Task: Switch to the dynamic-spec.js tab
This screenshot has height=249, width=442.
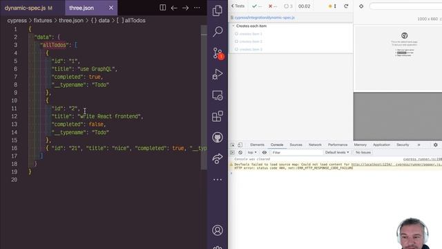Action: click(28, 8)
